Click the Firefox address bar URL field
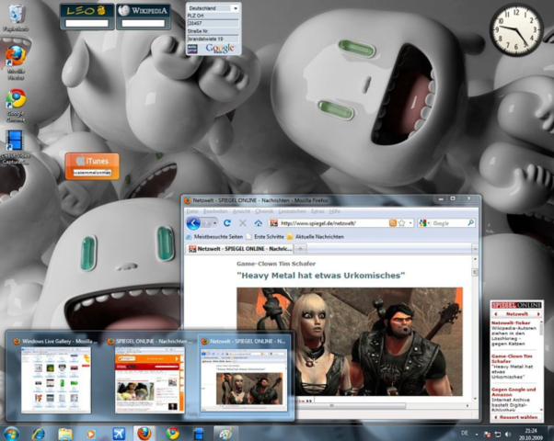The height and width of the screenshot is (441, 554). pos(334,223)
